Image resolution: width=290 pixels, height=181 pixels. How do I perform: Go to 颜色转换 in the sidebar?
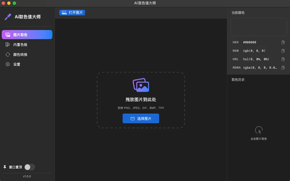tap(27, 54)
